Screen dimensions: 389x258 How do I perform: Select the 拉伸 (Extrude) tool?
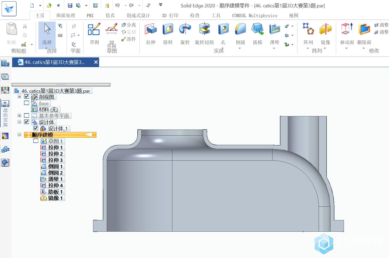(x=151, y=34)
